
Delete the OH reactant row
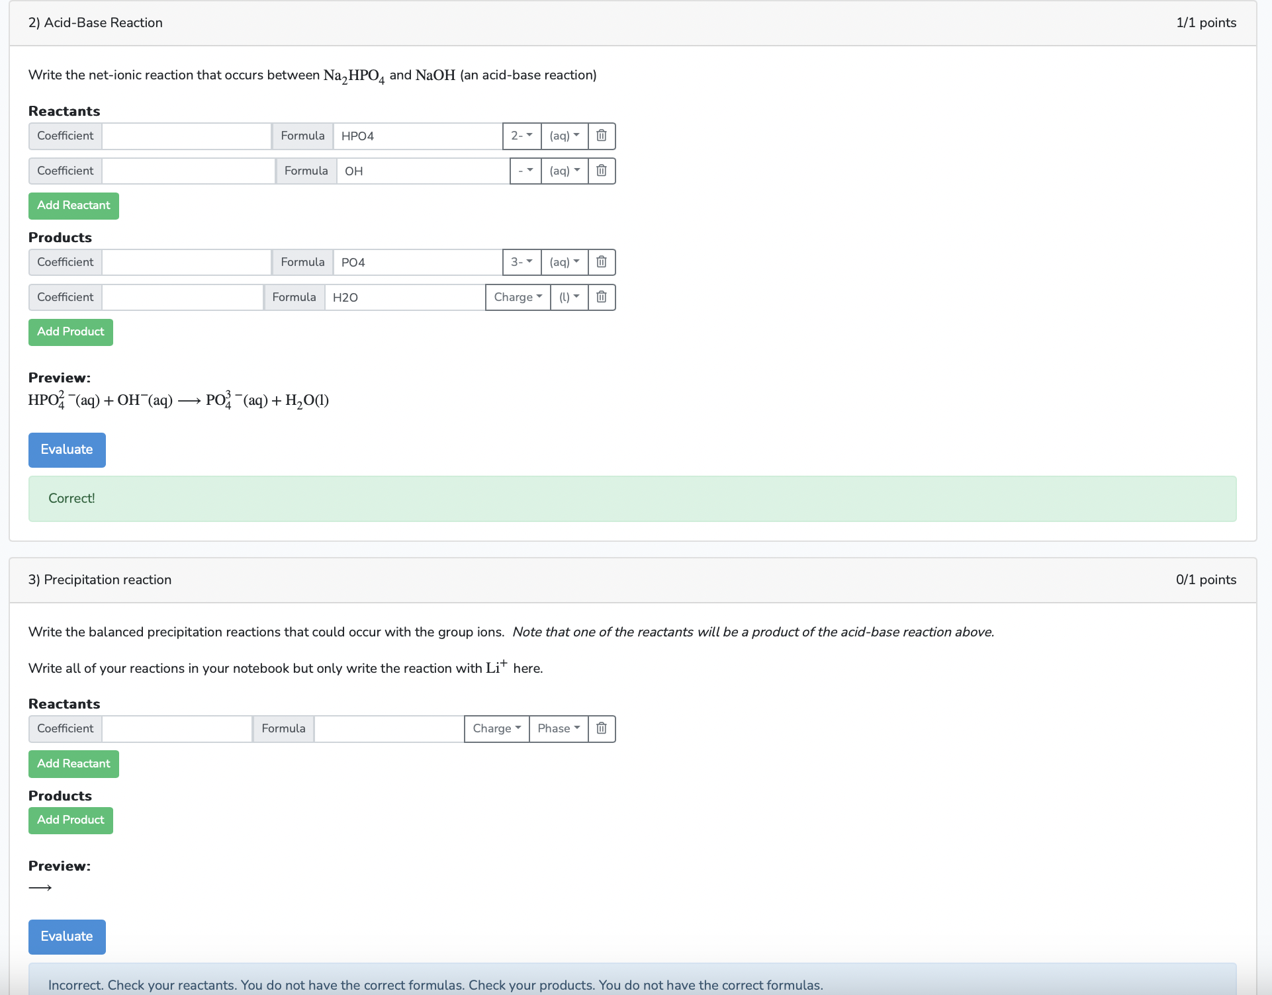601,171
